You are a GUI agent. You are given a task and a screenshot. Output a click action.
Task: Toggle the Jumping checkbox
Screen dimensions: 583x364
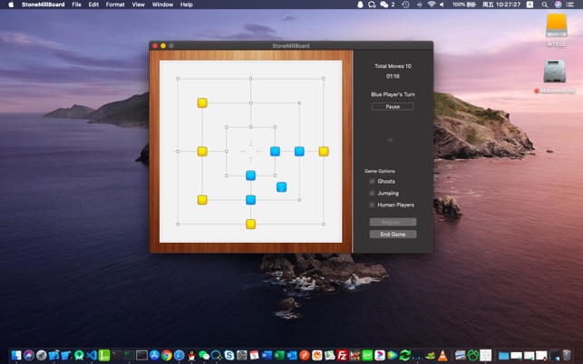pos(372,193)
